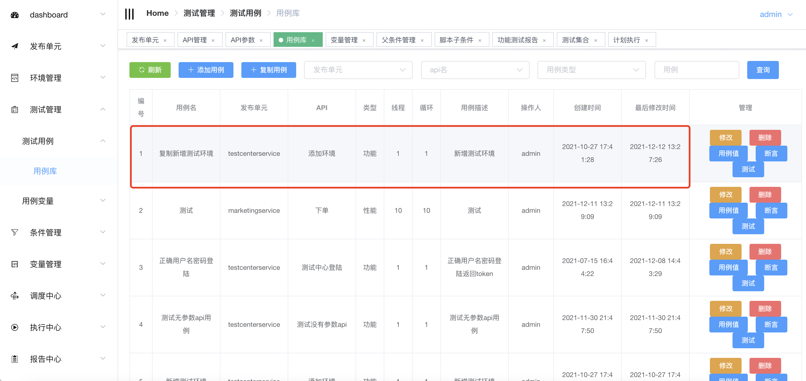This screenshot has width=806, height=381.
Task: Toggle the sidebar with hamburger icon
Action: (129, 14)
